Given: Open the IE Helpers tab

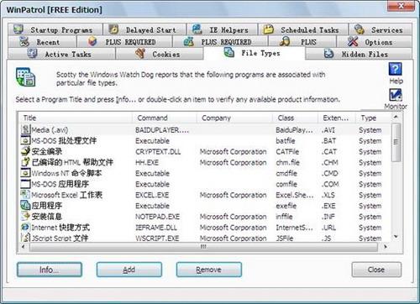Looking at the screenshot, I should tap(222, 29).
